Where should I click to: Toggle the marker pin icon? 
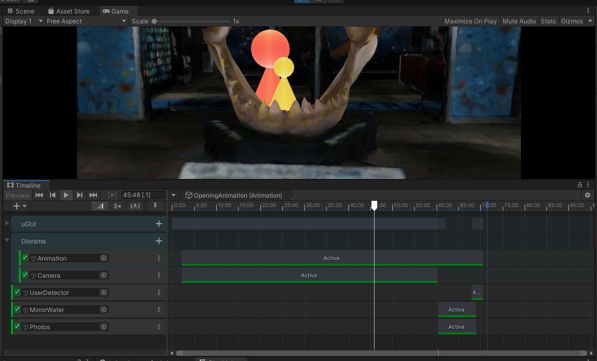coord(155,206)
